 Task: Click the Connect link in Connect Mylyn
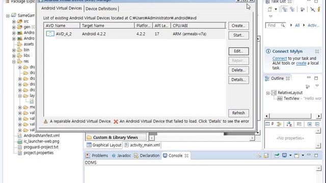click(280, 58)
